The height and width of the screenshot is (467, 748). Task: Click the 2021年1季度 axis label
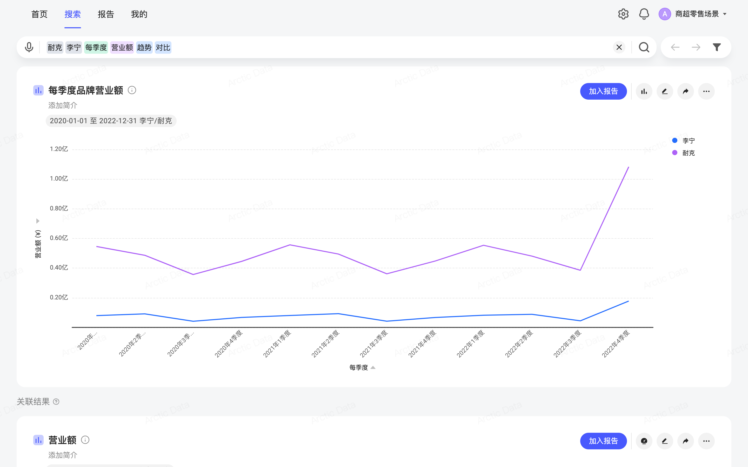click(x=277, y=344)
